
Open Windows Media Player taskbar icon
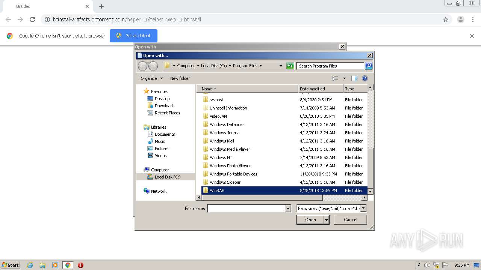[55, 265]
